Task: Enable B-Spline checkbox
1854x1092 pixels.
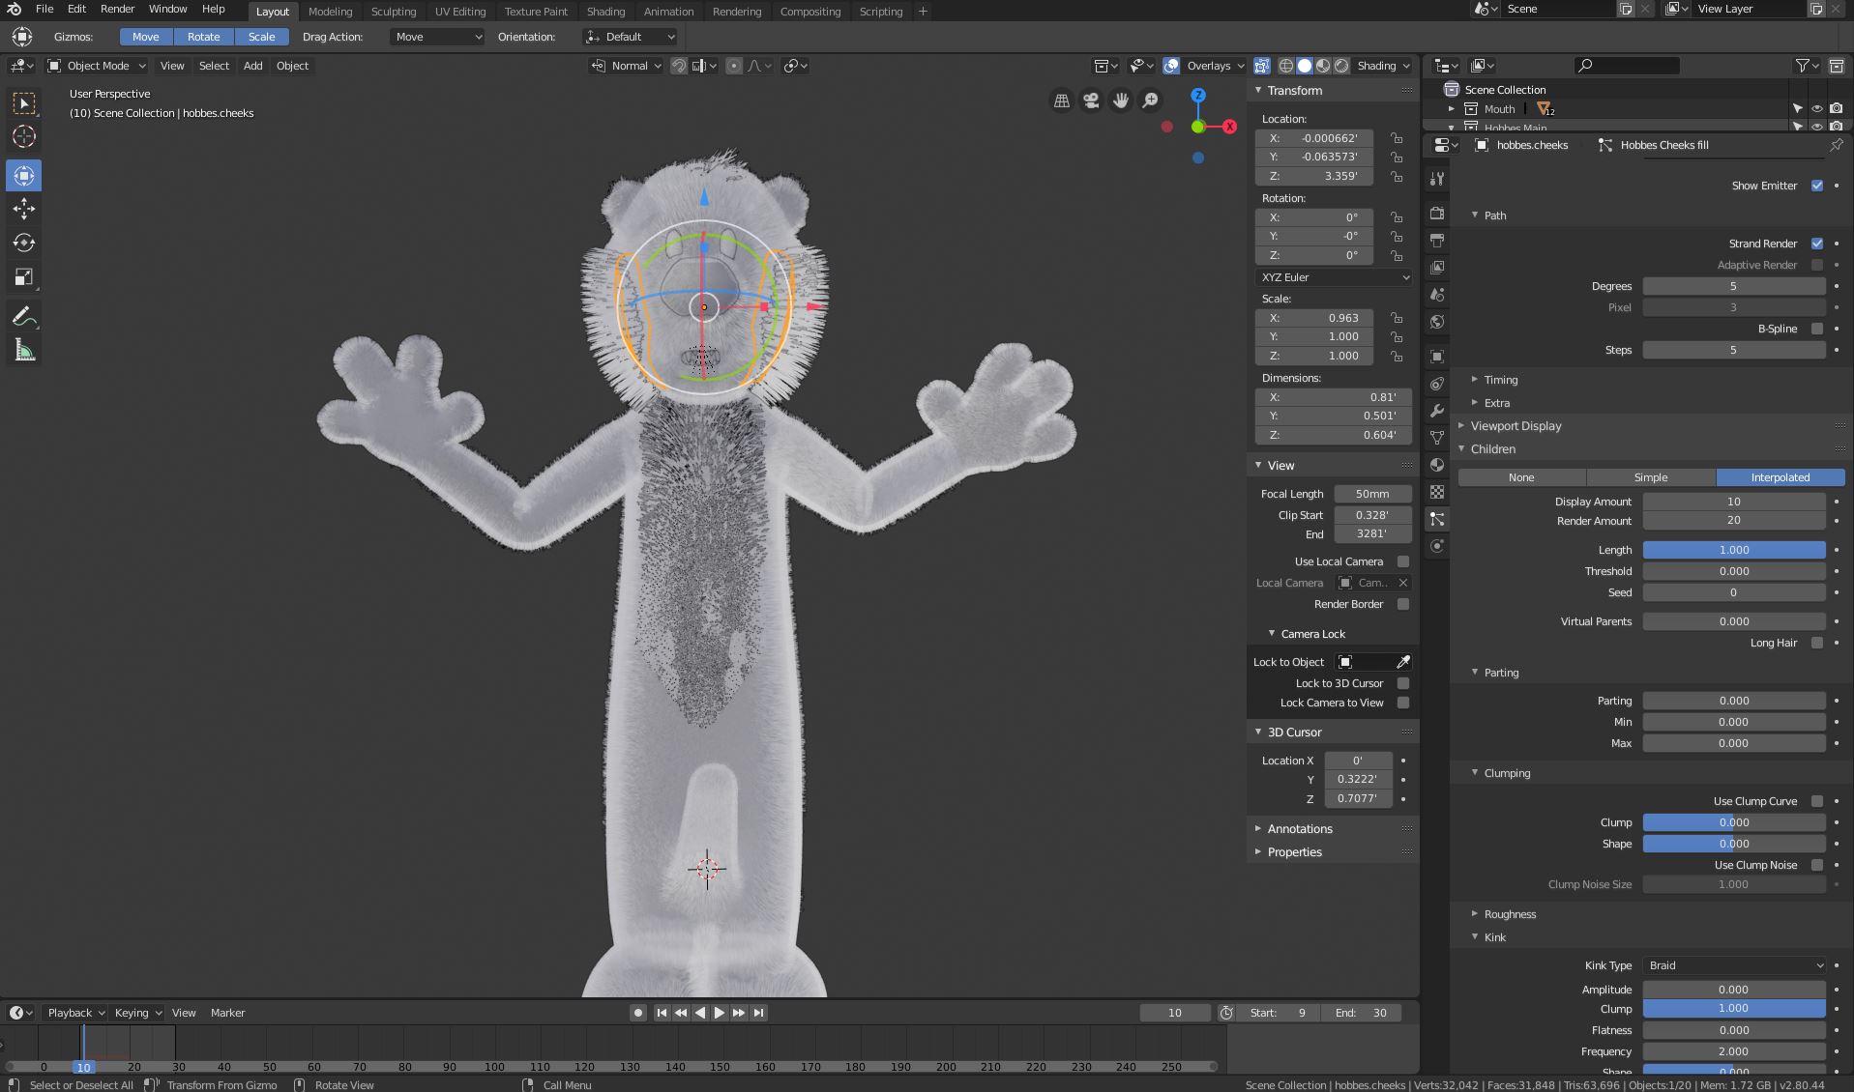Action: point(1817,329)
